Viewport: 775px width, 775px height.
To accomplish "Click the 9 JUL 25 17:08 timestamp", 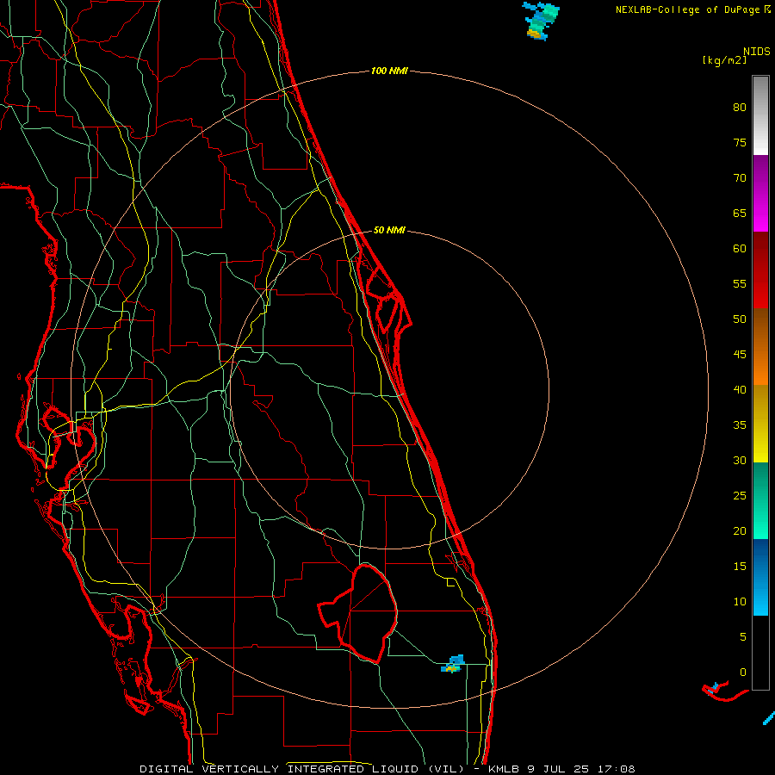I will coord(583,769).
